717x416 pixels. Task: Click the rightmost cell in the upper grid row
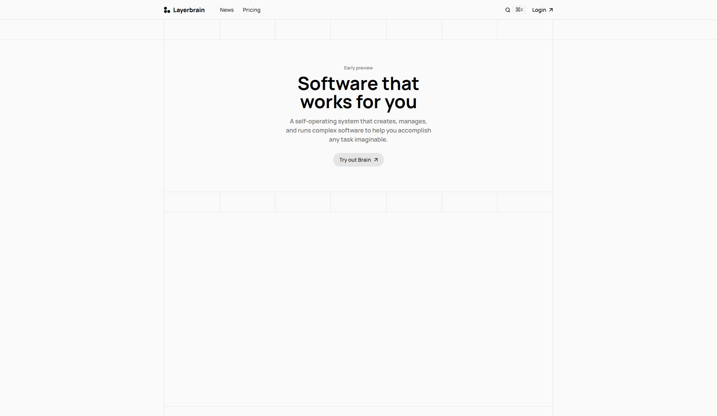click(525, 30)
